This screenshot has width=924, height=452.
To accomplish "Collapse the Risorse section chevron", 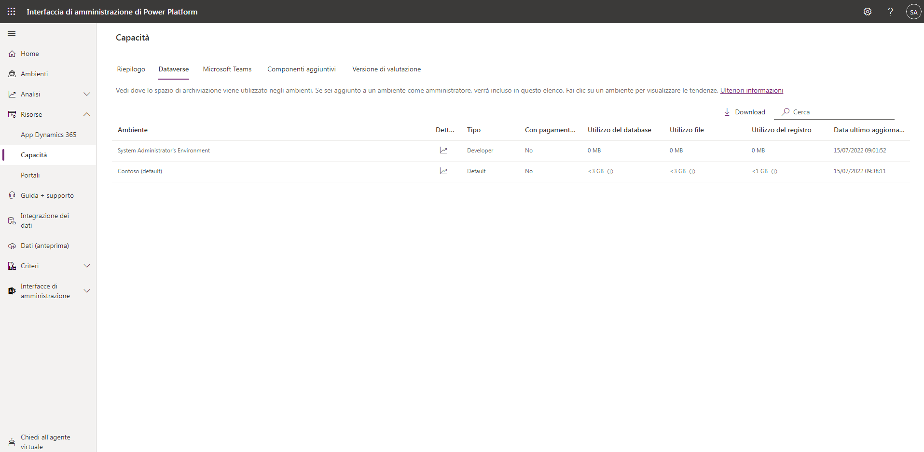I will (87, 114).
